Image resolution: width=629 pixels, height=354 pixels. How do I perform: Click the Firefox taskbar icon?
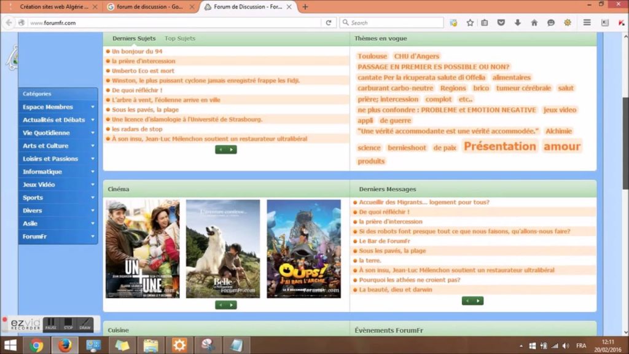64,345
